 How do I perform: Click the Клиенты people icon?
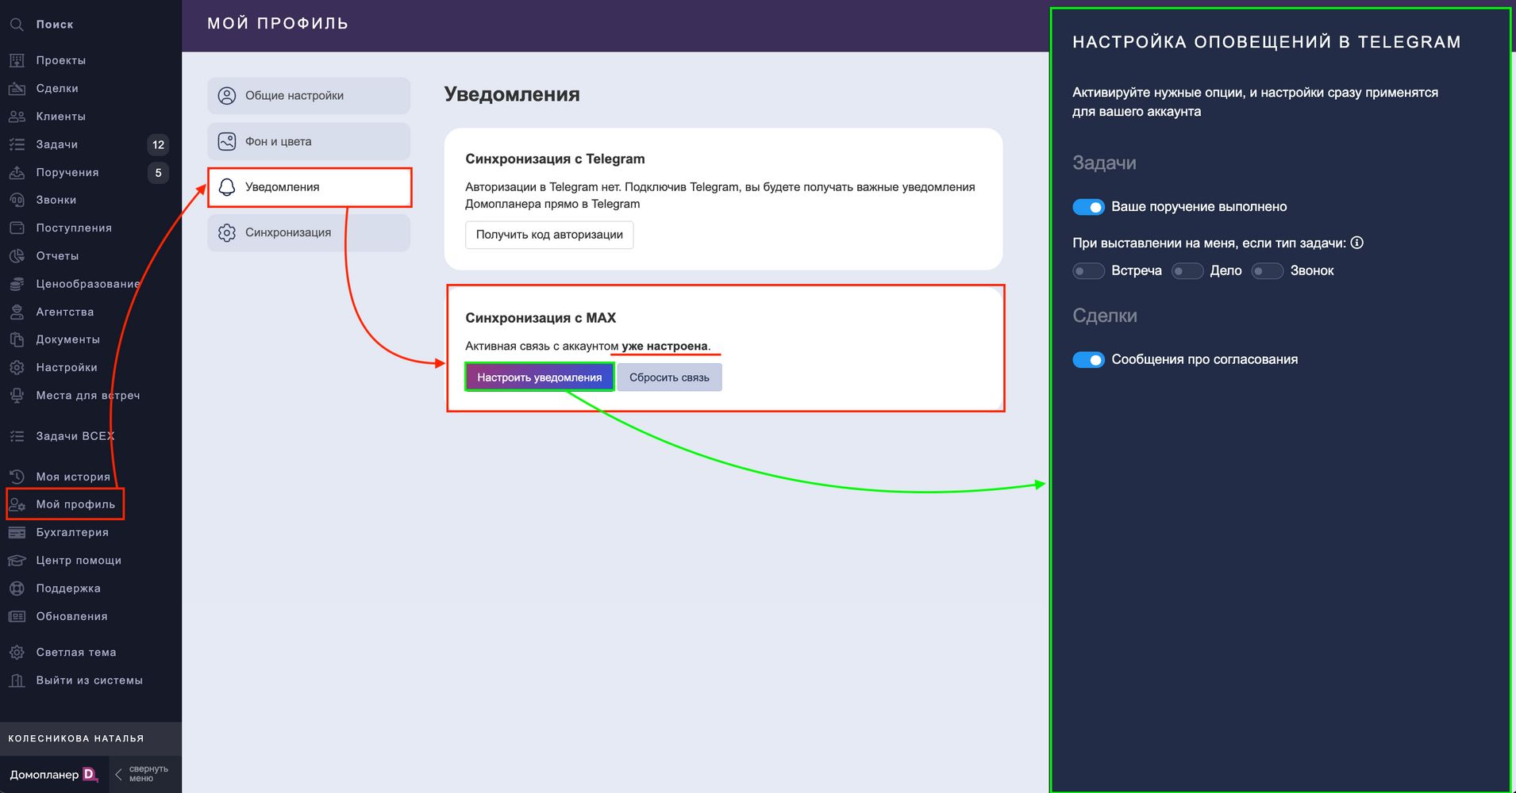(17, 117)
